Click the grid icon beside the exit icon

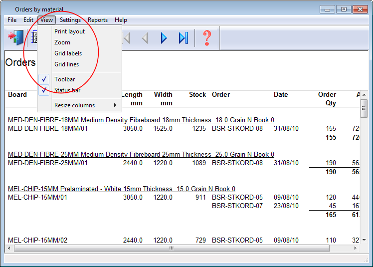(34, 37)
